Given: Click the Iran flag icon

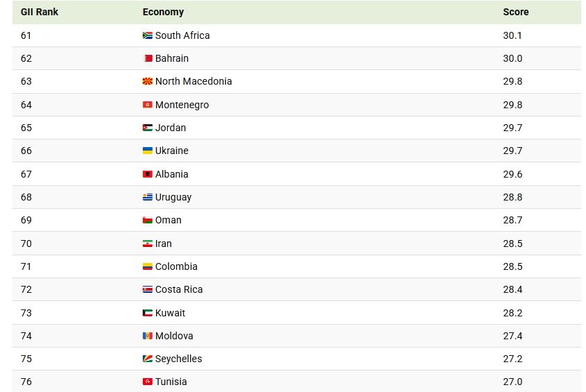Looking at the screenshot, I should 147,244.
